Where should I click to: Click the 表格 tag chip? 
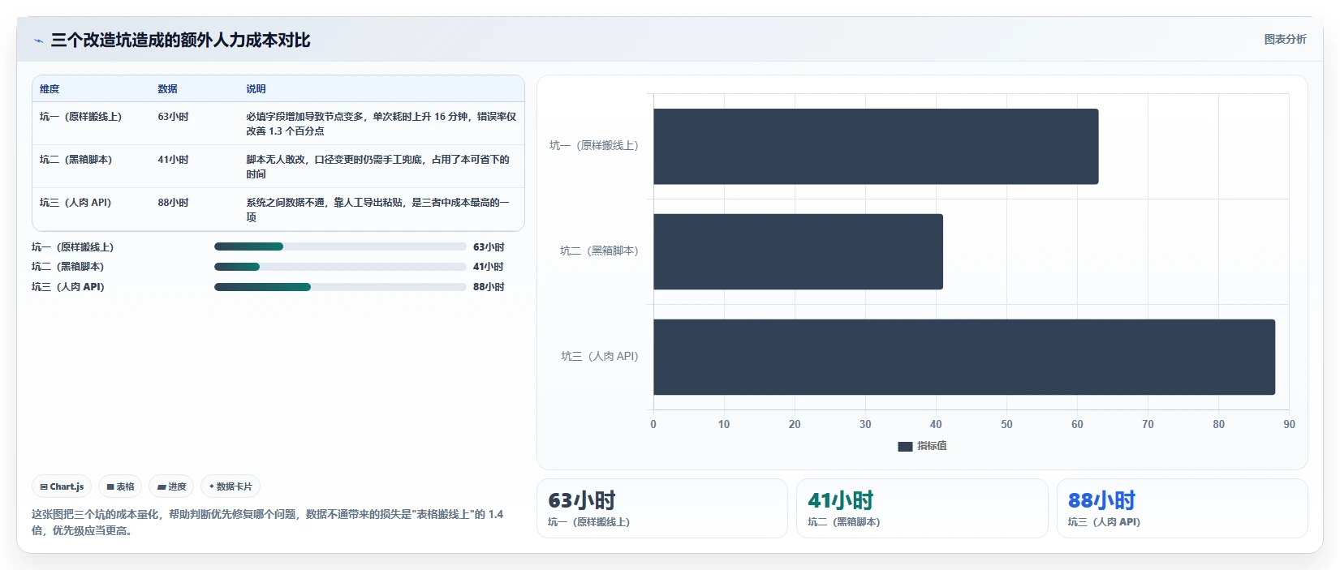120,486
